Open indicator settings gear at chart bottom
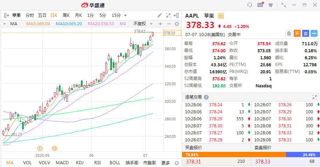The image size is (320, 167). (x=177, y=163)
